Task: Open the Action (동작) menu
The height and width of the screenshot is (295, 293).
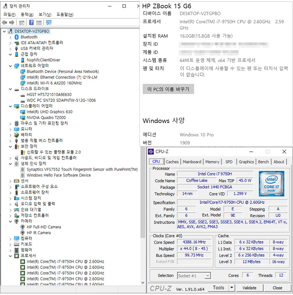Action: click(x=27, y=15)
